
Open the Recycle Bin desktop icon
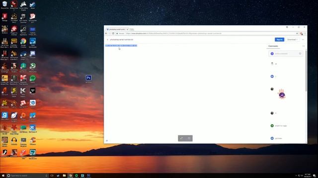tap(4, 5)
